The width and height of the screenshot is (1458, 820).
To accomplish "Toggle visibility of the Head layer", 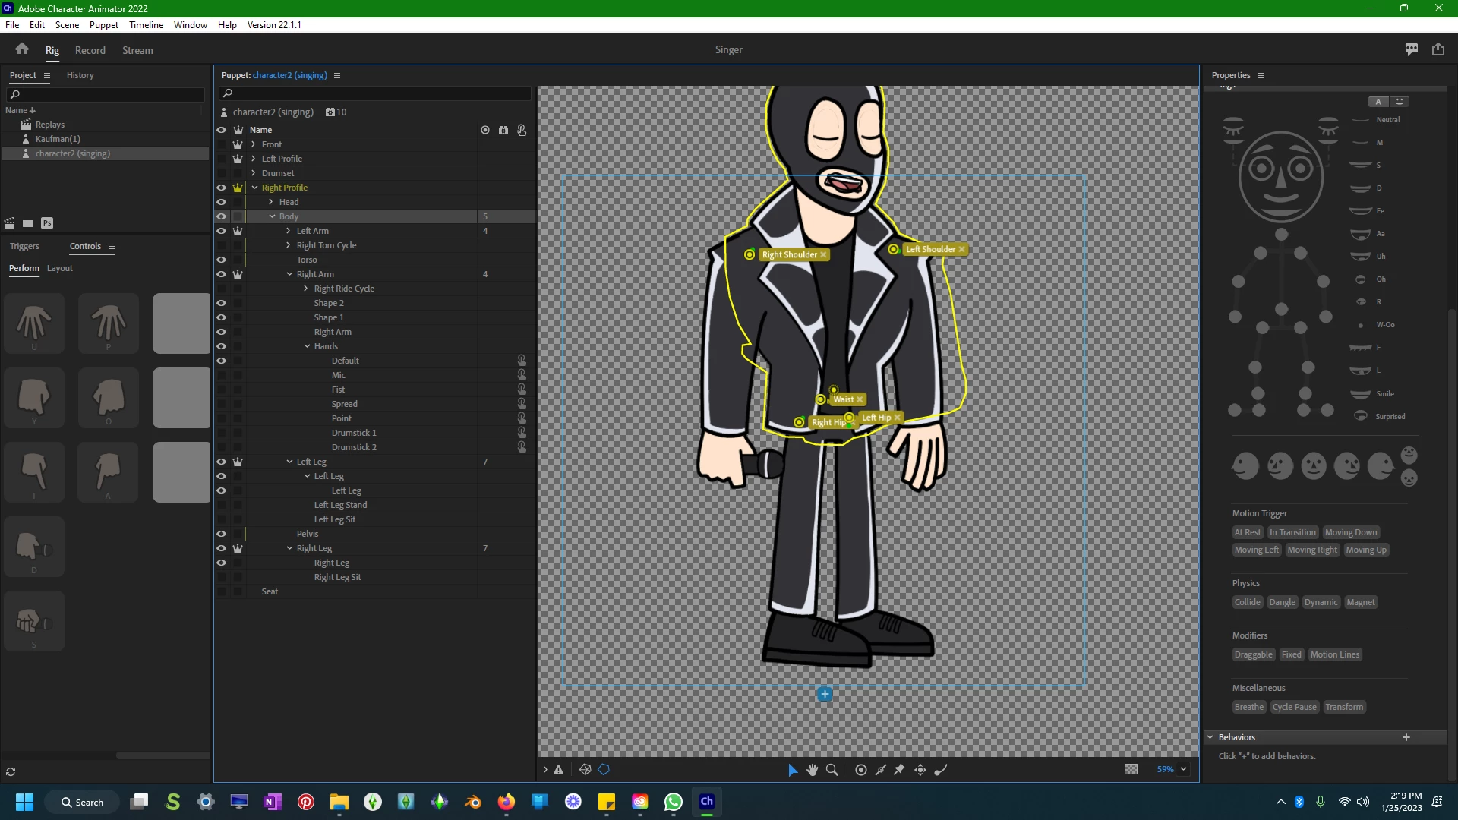I will click(x=222, y=202).
